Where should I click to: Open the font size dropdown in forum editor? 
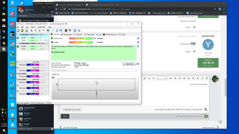[162, 78]
